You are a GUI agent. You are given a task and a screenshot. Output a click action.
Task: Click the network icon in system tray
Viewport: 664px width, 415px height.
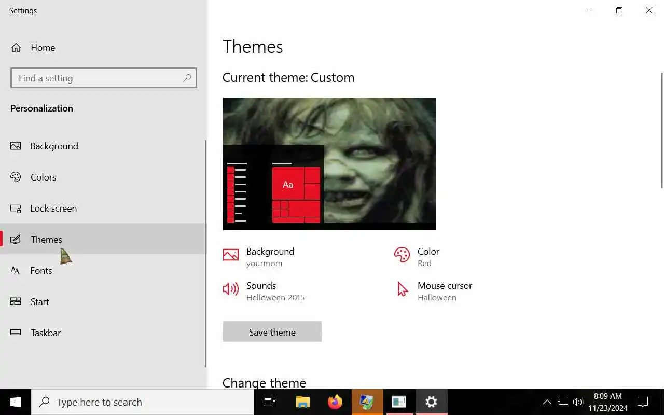point(563,402)
